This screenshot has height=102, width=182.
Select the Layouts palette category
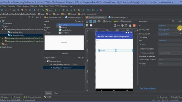tap(47, 33)
